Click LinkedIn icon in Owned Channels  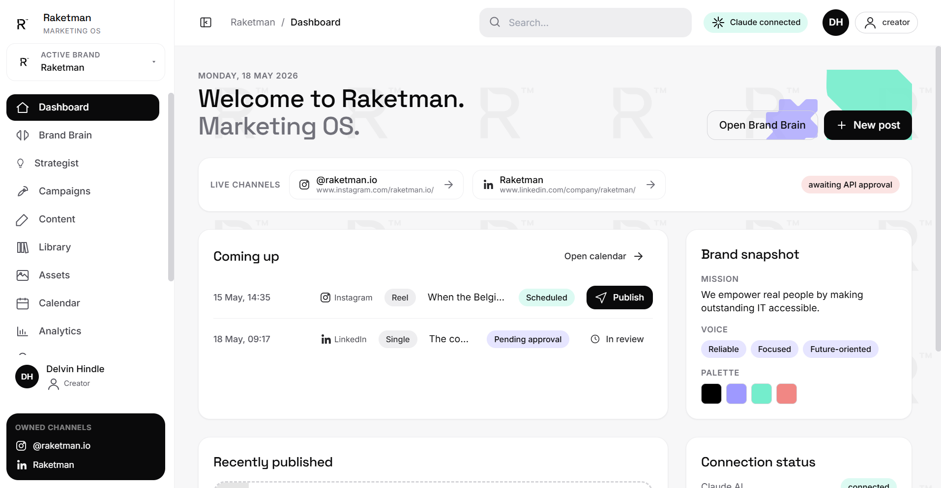tap(22, 465)
